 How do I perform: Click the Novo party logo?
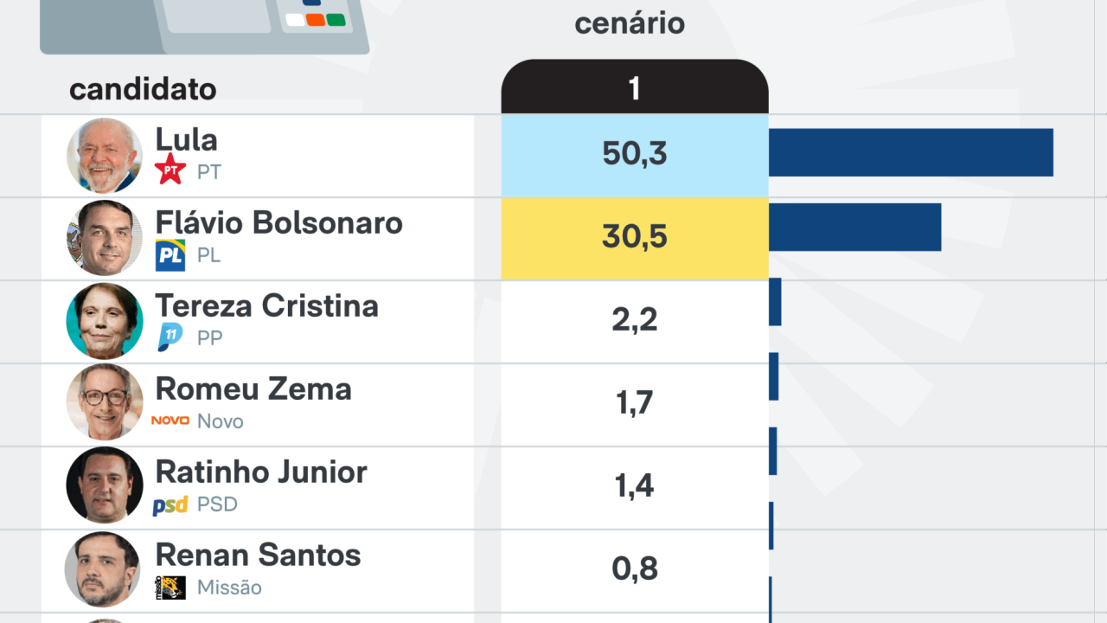tap(170, 421)
